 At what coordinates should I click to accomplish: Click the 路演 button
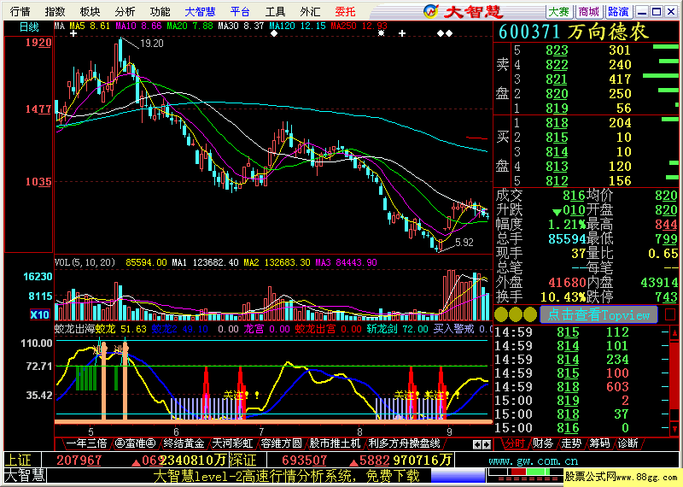tap(618, 11)
